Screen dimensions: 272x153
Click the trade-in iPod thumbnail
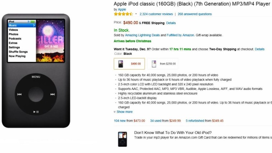coord(122,139)
